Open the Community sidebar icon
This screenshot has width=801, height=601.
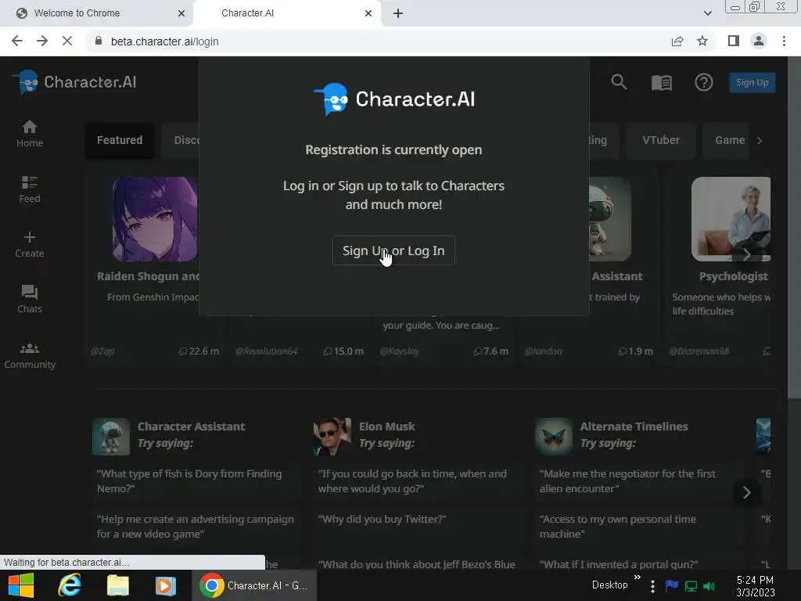pyautogui.click(x=30, y=356)
